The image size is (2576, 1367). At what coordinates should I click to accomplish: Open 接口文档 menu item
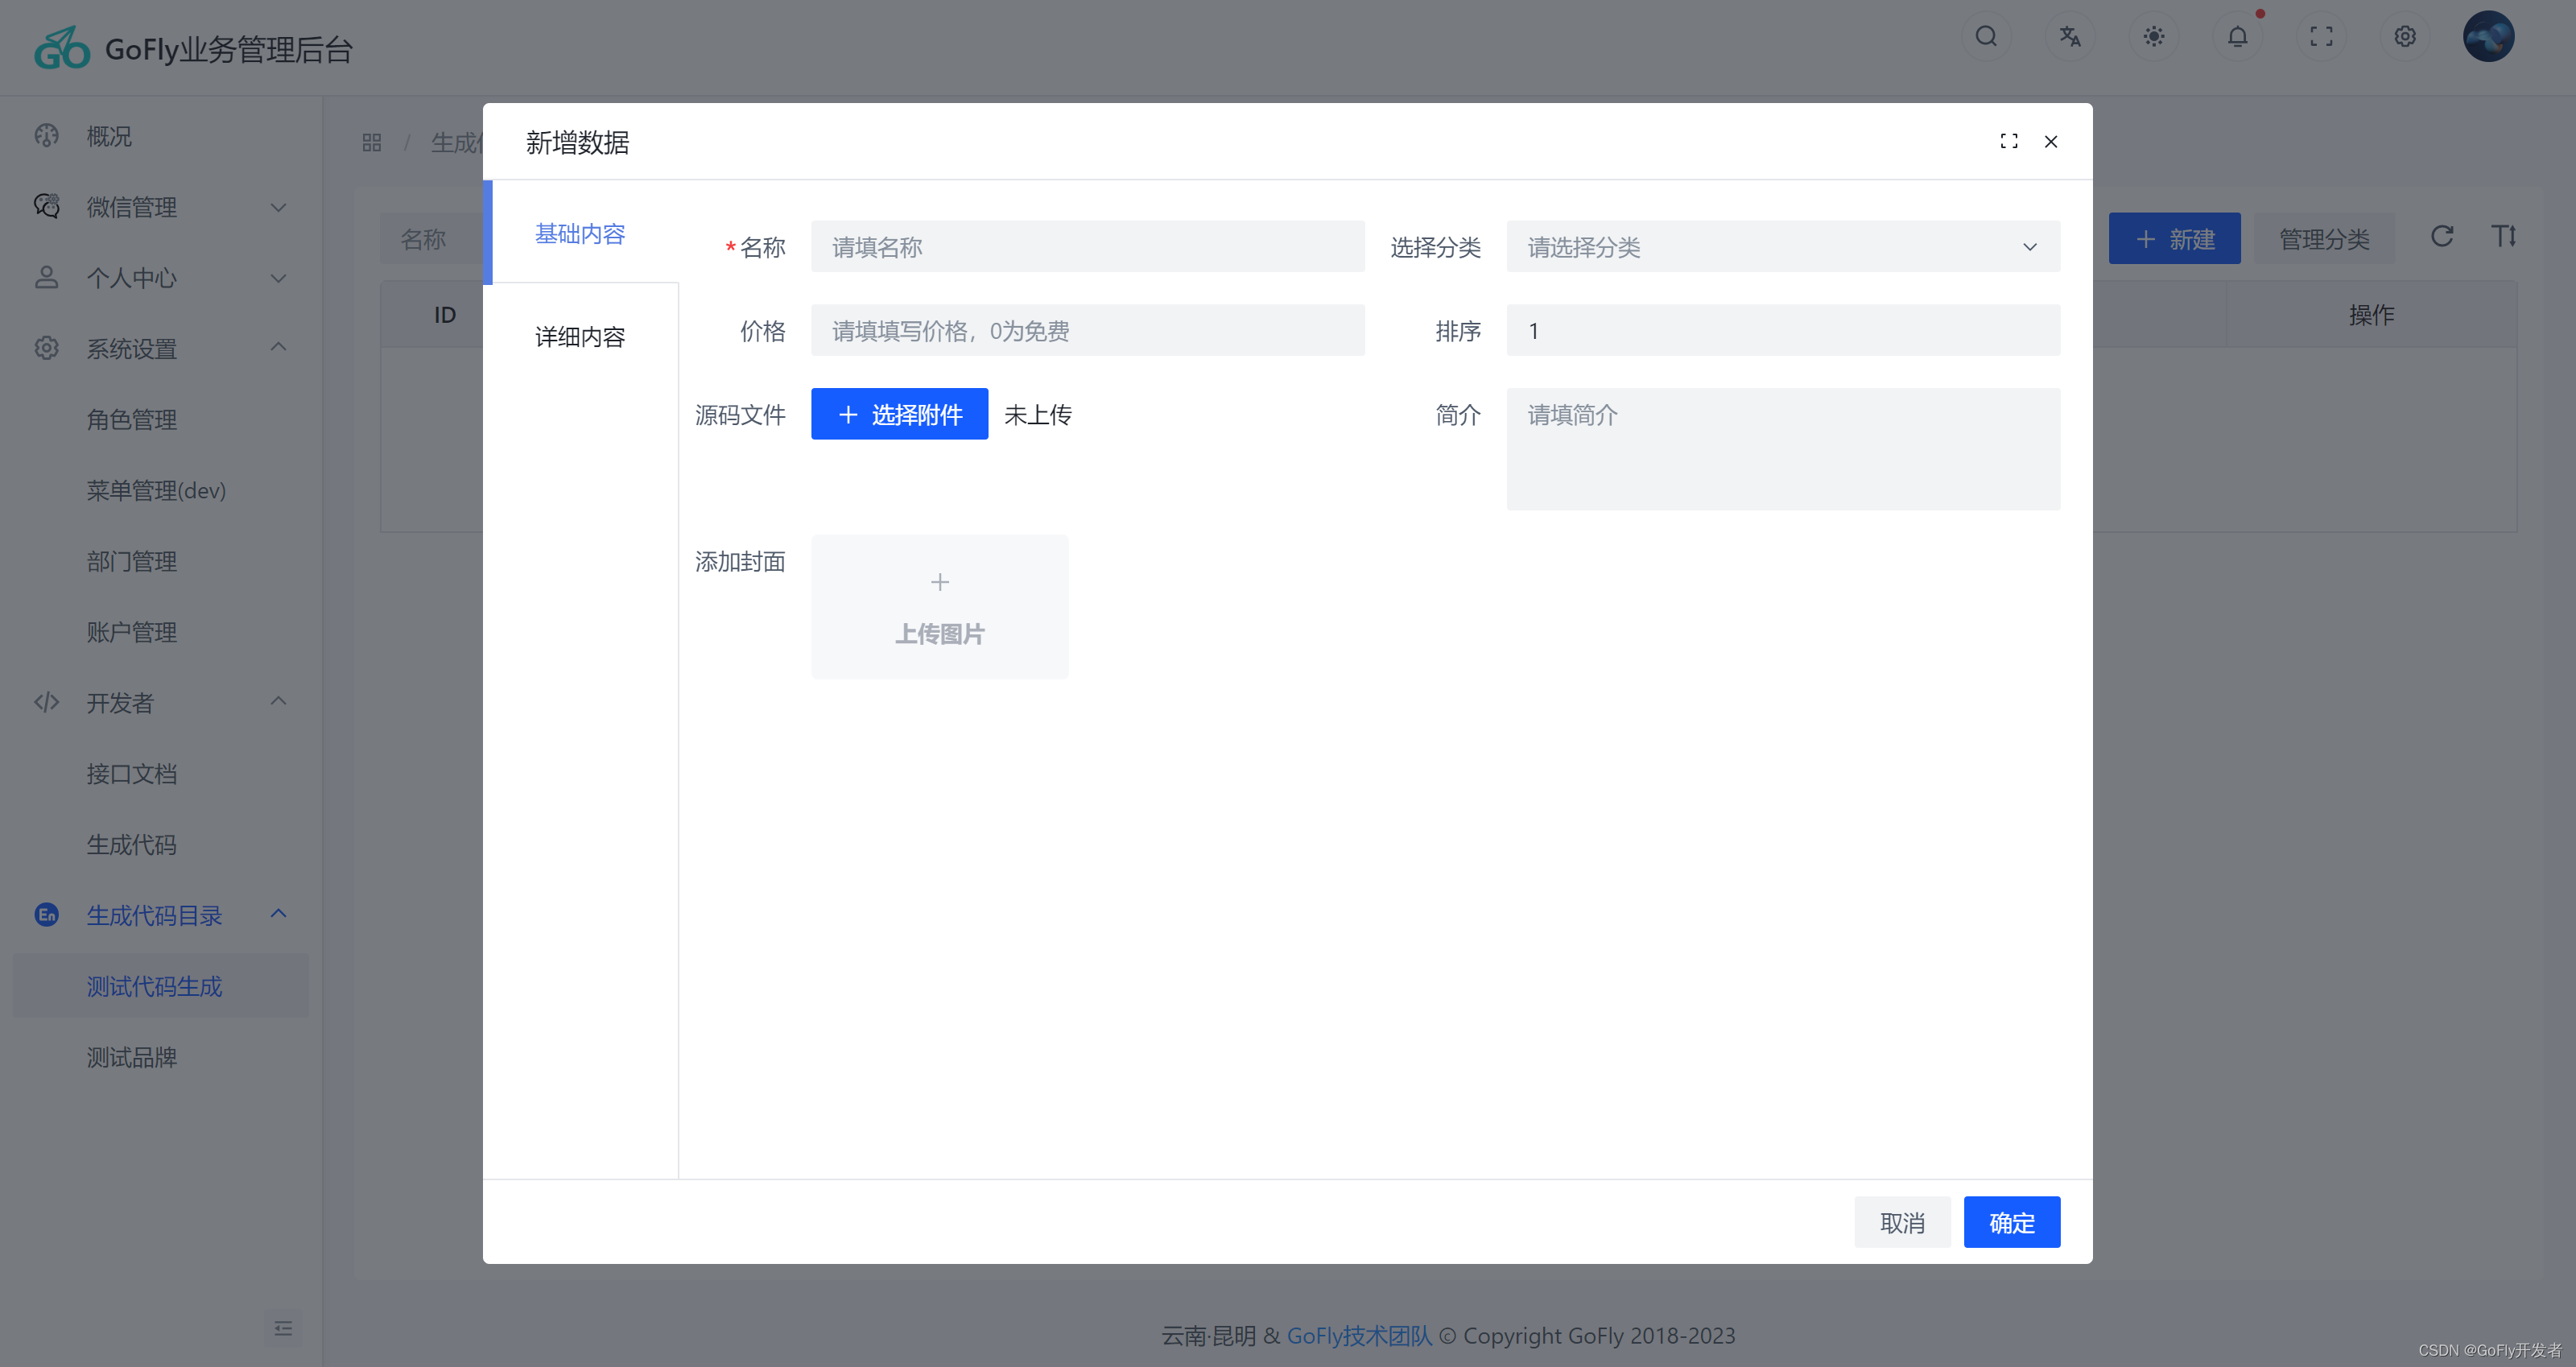131,774
